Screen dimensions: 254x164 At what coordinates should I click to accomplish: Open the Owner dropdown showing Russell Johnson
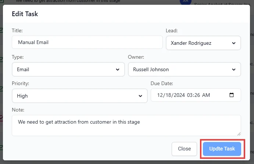tap(185, 69)
